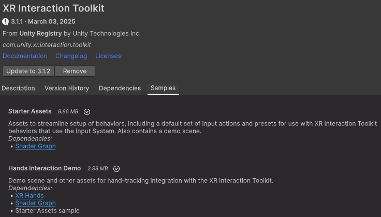Viewport: 381px width, 217px height.
Task: Switch to the Description tab
Action: (x=18, y=88)
